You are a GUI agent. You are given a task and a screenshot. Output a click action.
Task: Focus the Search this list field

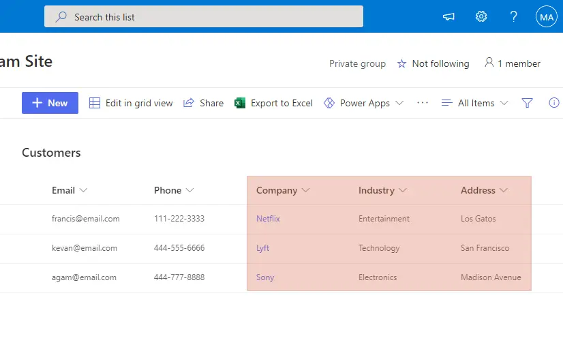(204, 16)
